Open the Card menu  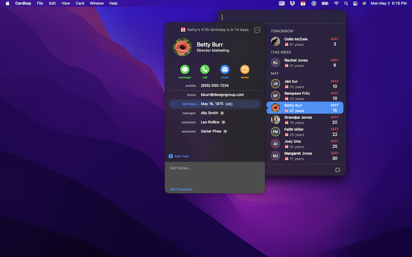coord(80,3)
